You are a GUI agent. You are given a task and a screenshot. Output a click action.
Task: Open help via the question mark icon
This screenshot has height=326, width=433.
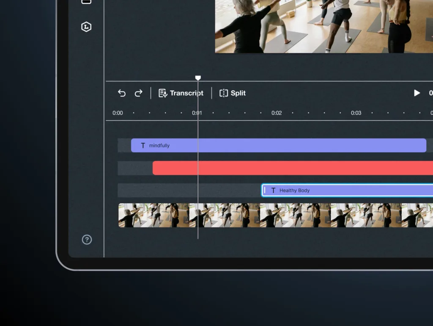(x=87, y=240)
